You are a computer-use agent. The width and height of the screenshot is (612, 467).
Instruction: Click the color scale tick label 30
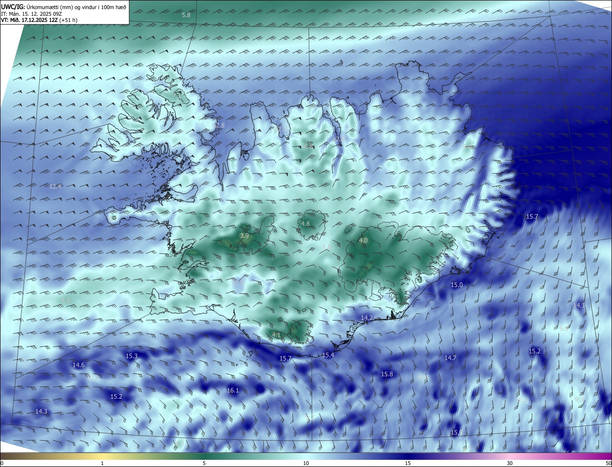click(510, 463)
